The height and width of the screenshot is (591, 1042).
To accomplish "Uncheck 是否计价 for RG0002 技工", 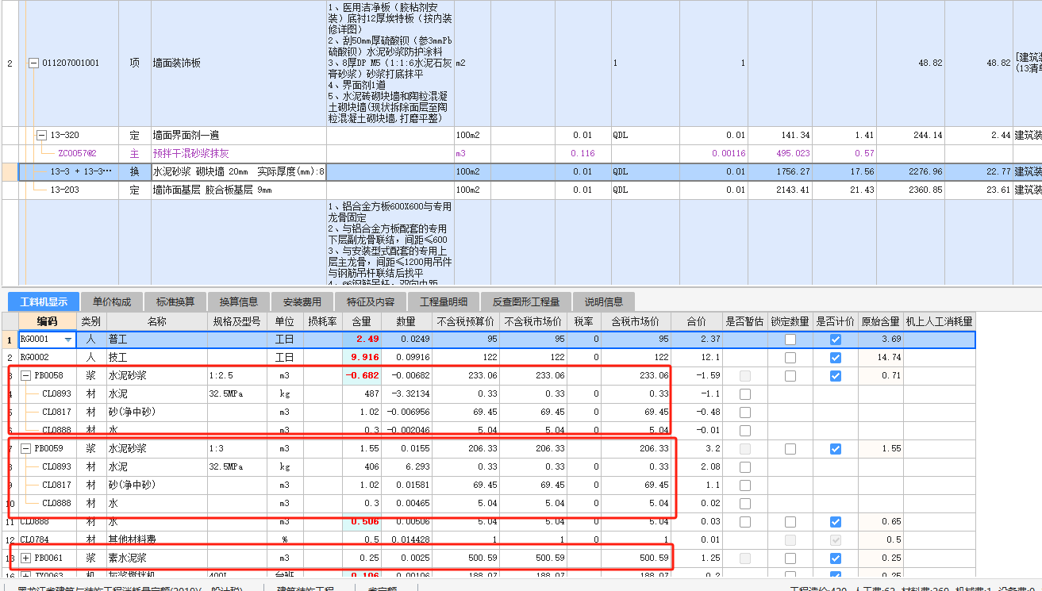I will click(x=835, y=358).
